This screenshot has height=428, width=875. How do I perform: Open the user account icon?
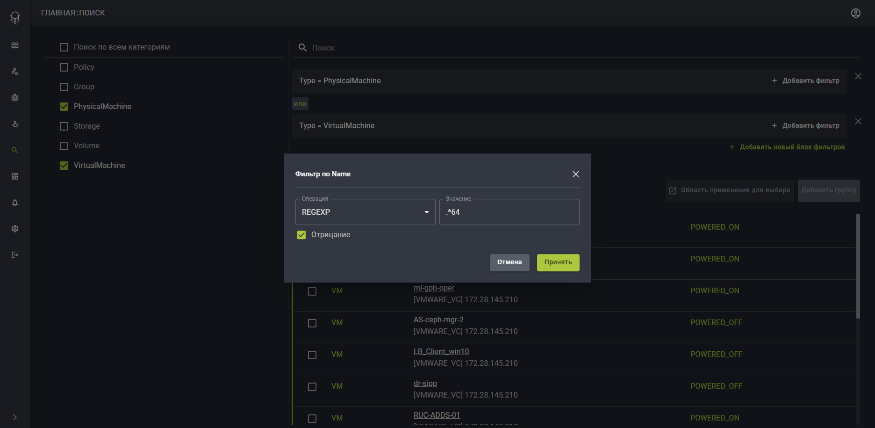coord(856,13)
